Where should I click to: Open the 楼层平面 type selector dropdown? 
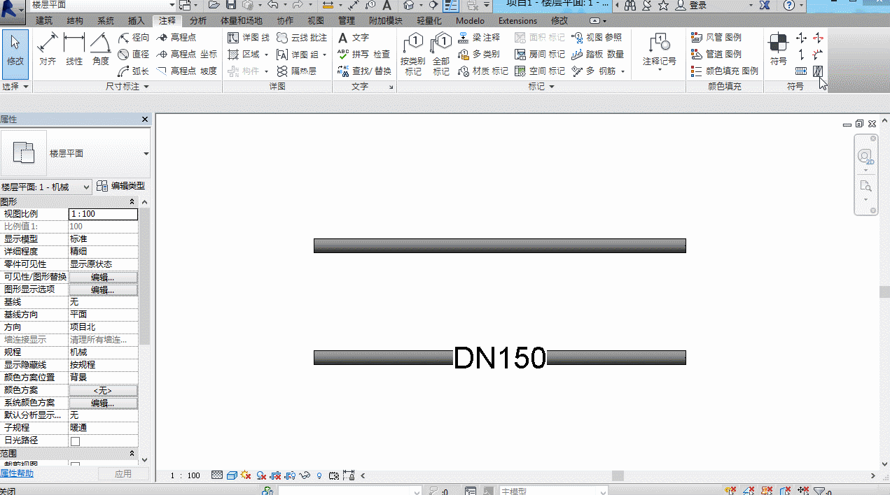pyautogui.click(x=146, y=154)
